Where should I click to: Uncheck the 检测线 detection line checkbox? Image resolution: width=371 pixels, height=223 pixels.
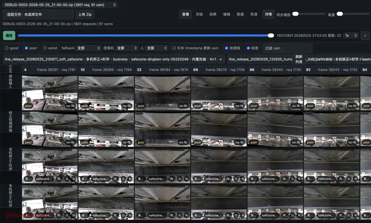[x=226, y=48]
